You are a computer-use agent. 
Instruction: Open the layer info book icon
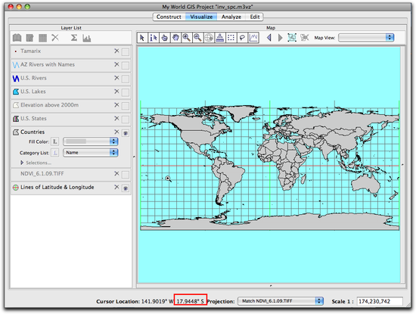17,38
